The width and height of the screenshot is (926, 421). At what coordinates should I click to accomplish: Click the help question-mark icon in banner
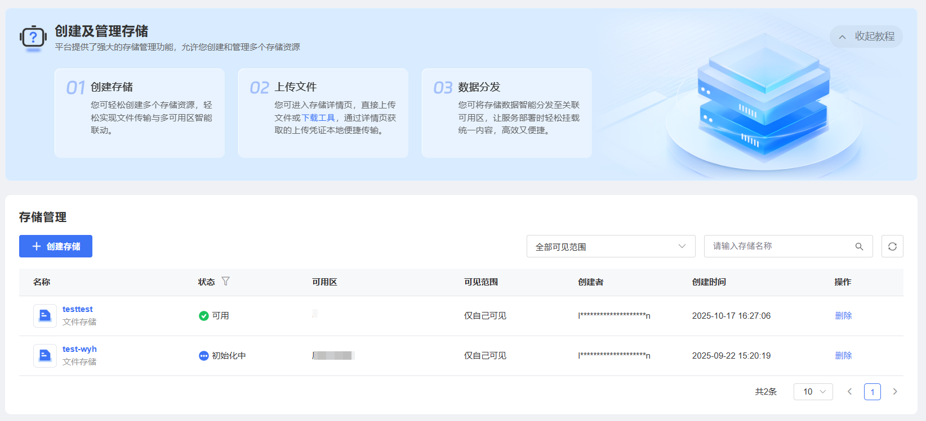click(x=33, y=38)
